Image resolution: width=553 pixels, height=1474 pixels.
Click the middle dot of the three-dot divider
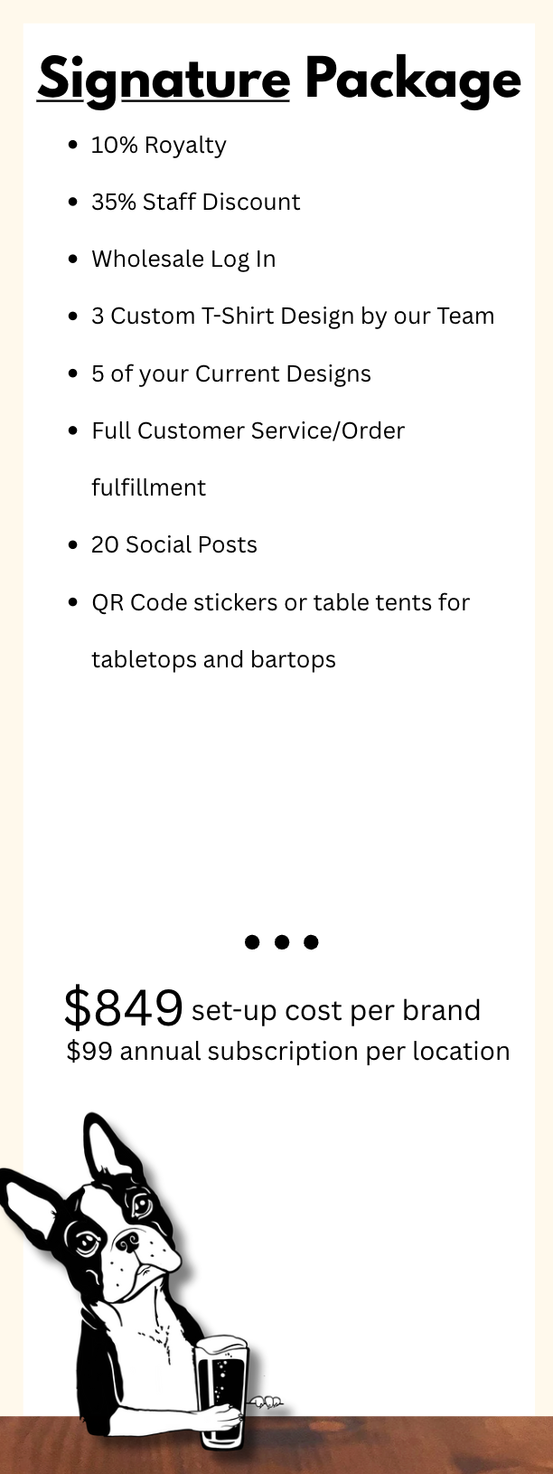[x=282, y=942]
